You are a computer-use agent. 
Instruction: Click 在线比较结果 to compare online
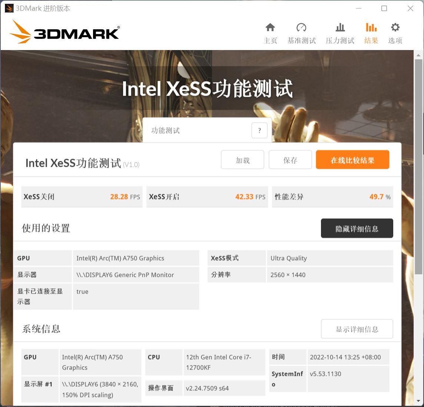pos(352,159)
